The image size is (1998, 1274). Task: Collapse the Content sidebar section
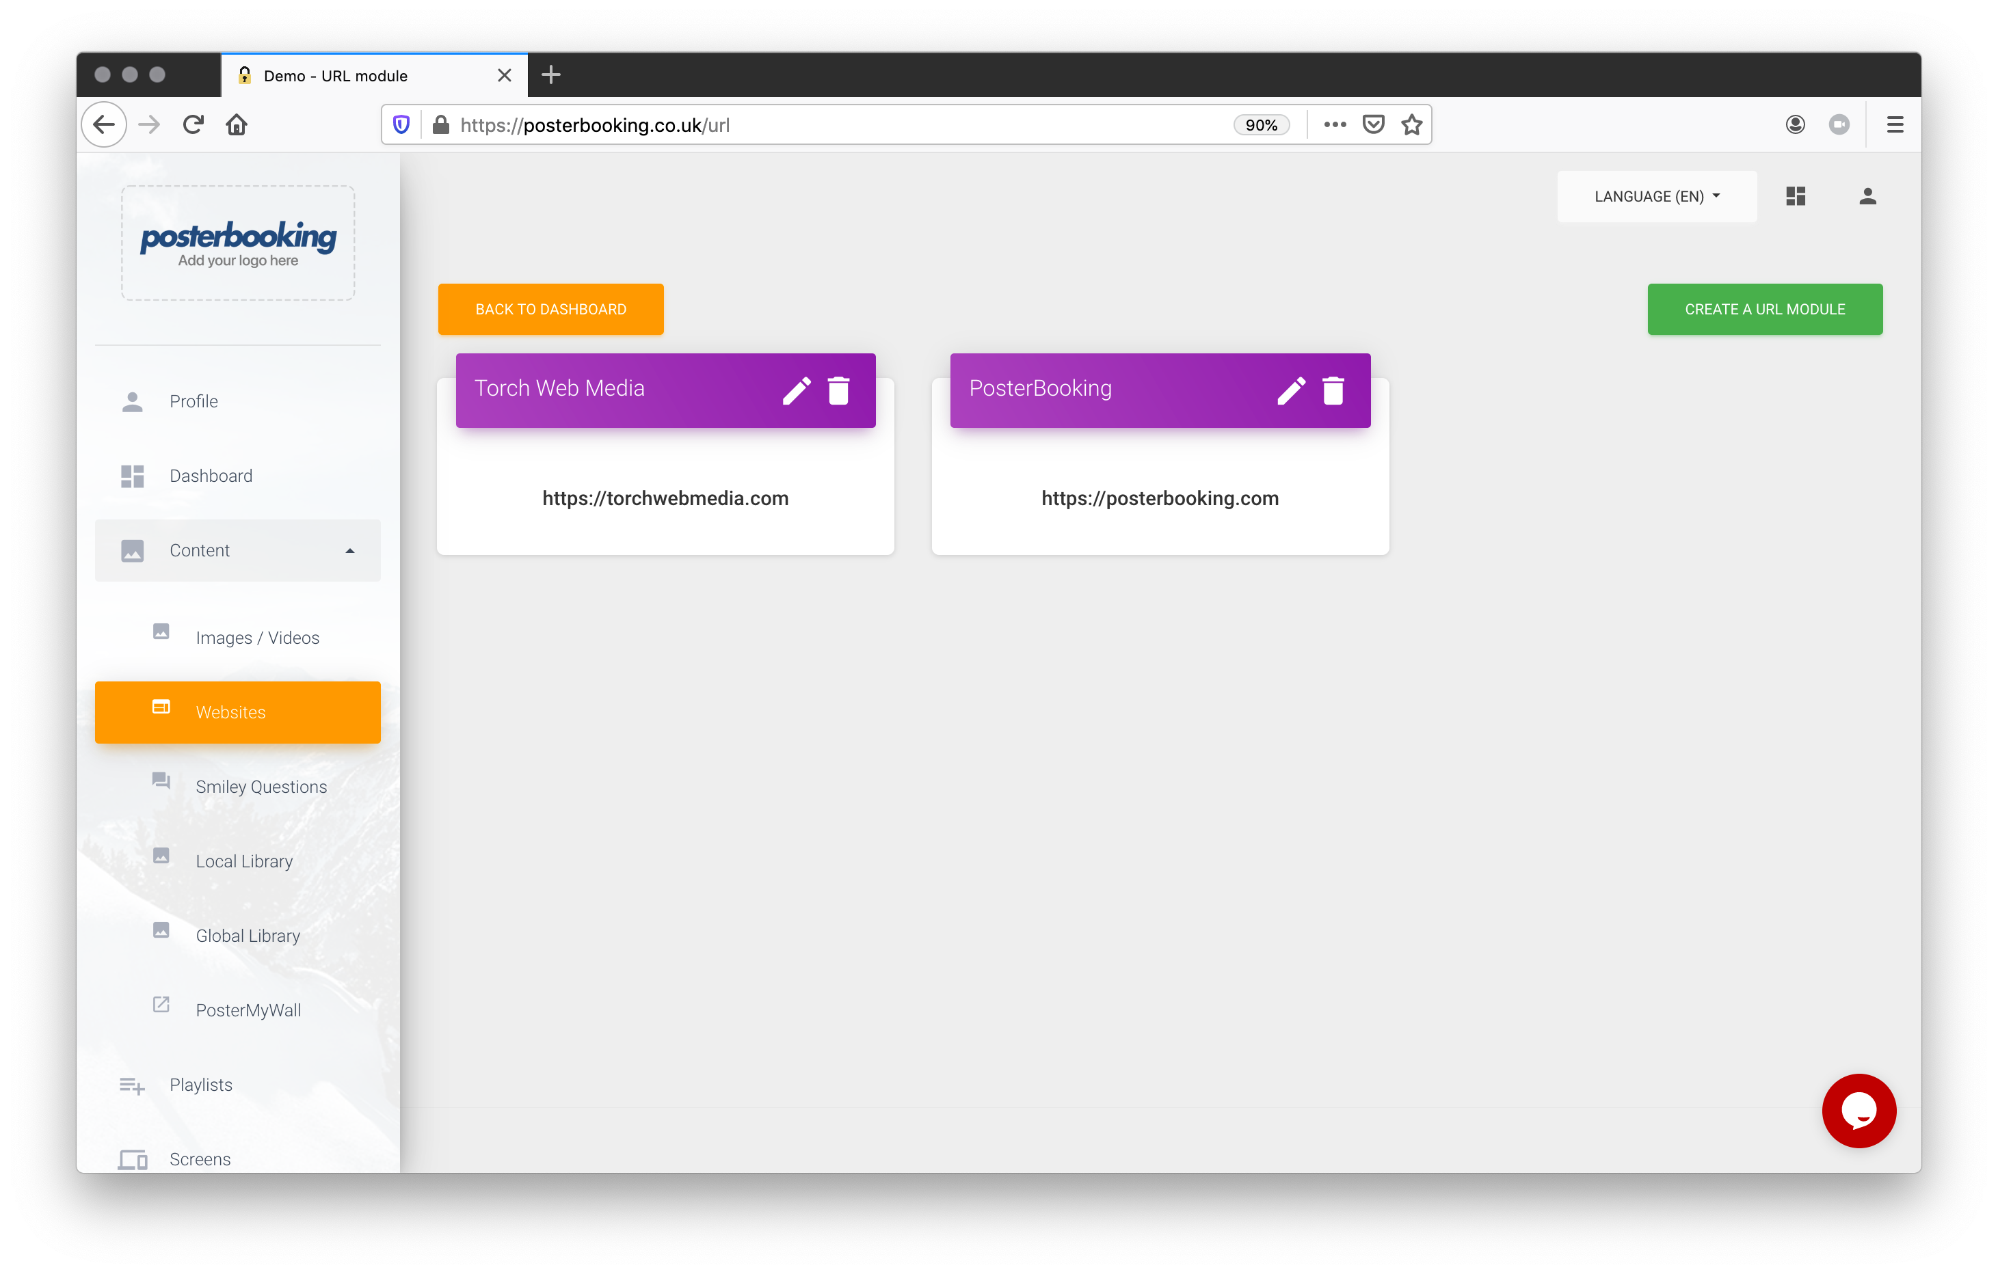click(x=237, y=550)
